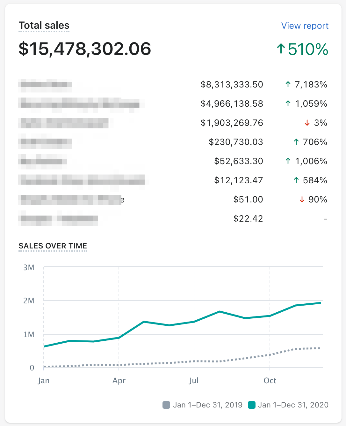Click the gray 2019 legend swatch
Screen dimensions: 346x426
pyautogui.click(x=166, y=405)
